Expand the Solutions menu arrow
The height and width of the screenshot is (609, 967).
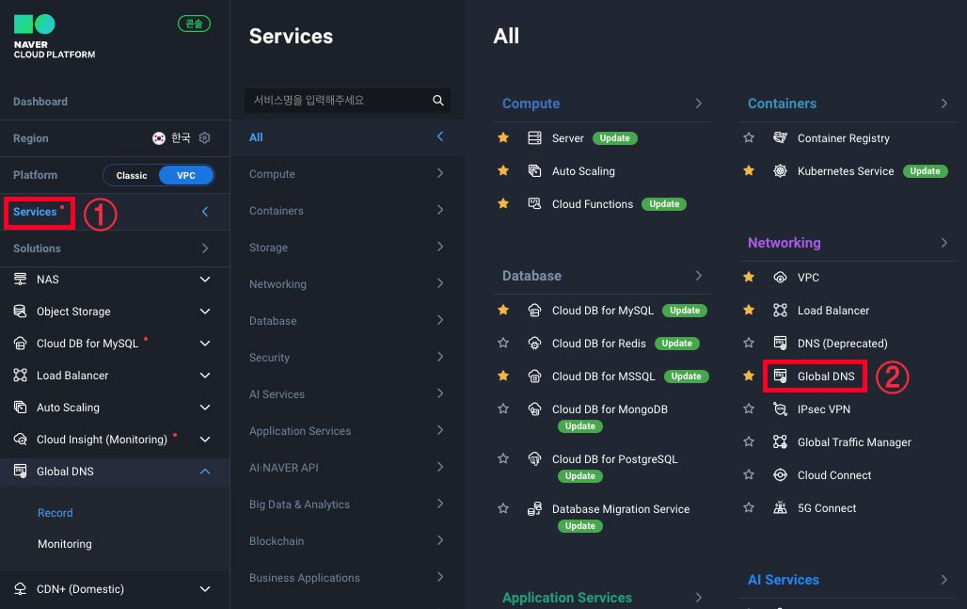[205, 248]
